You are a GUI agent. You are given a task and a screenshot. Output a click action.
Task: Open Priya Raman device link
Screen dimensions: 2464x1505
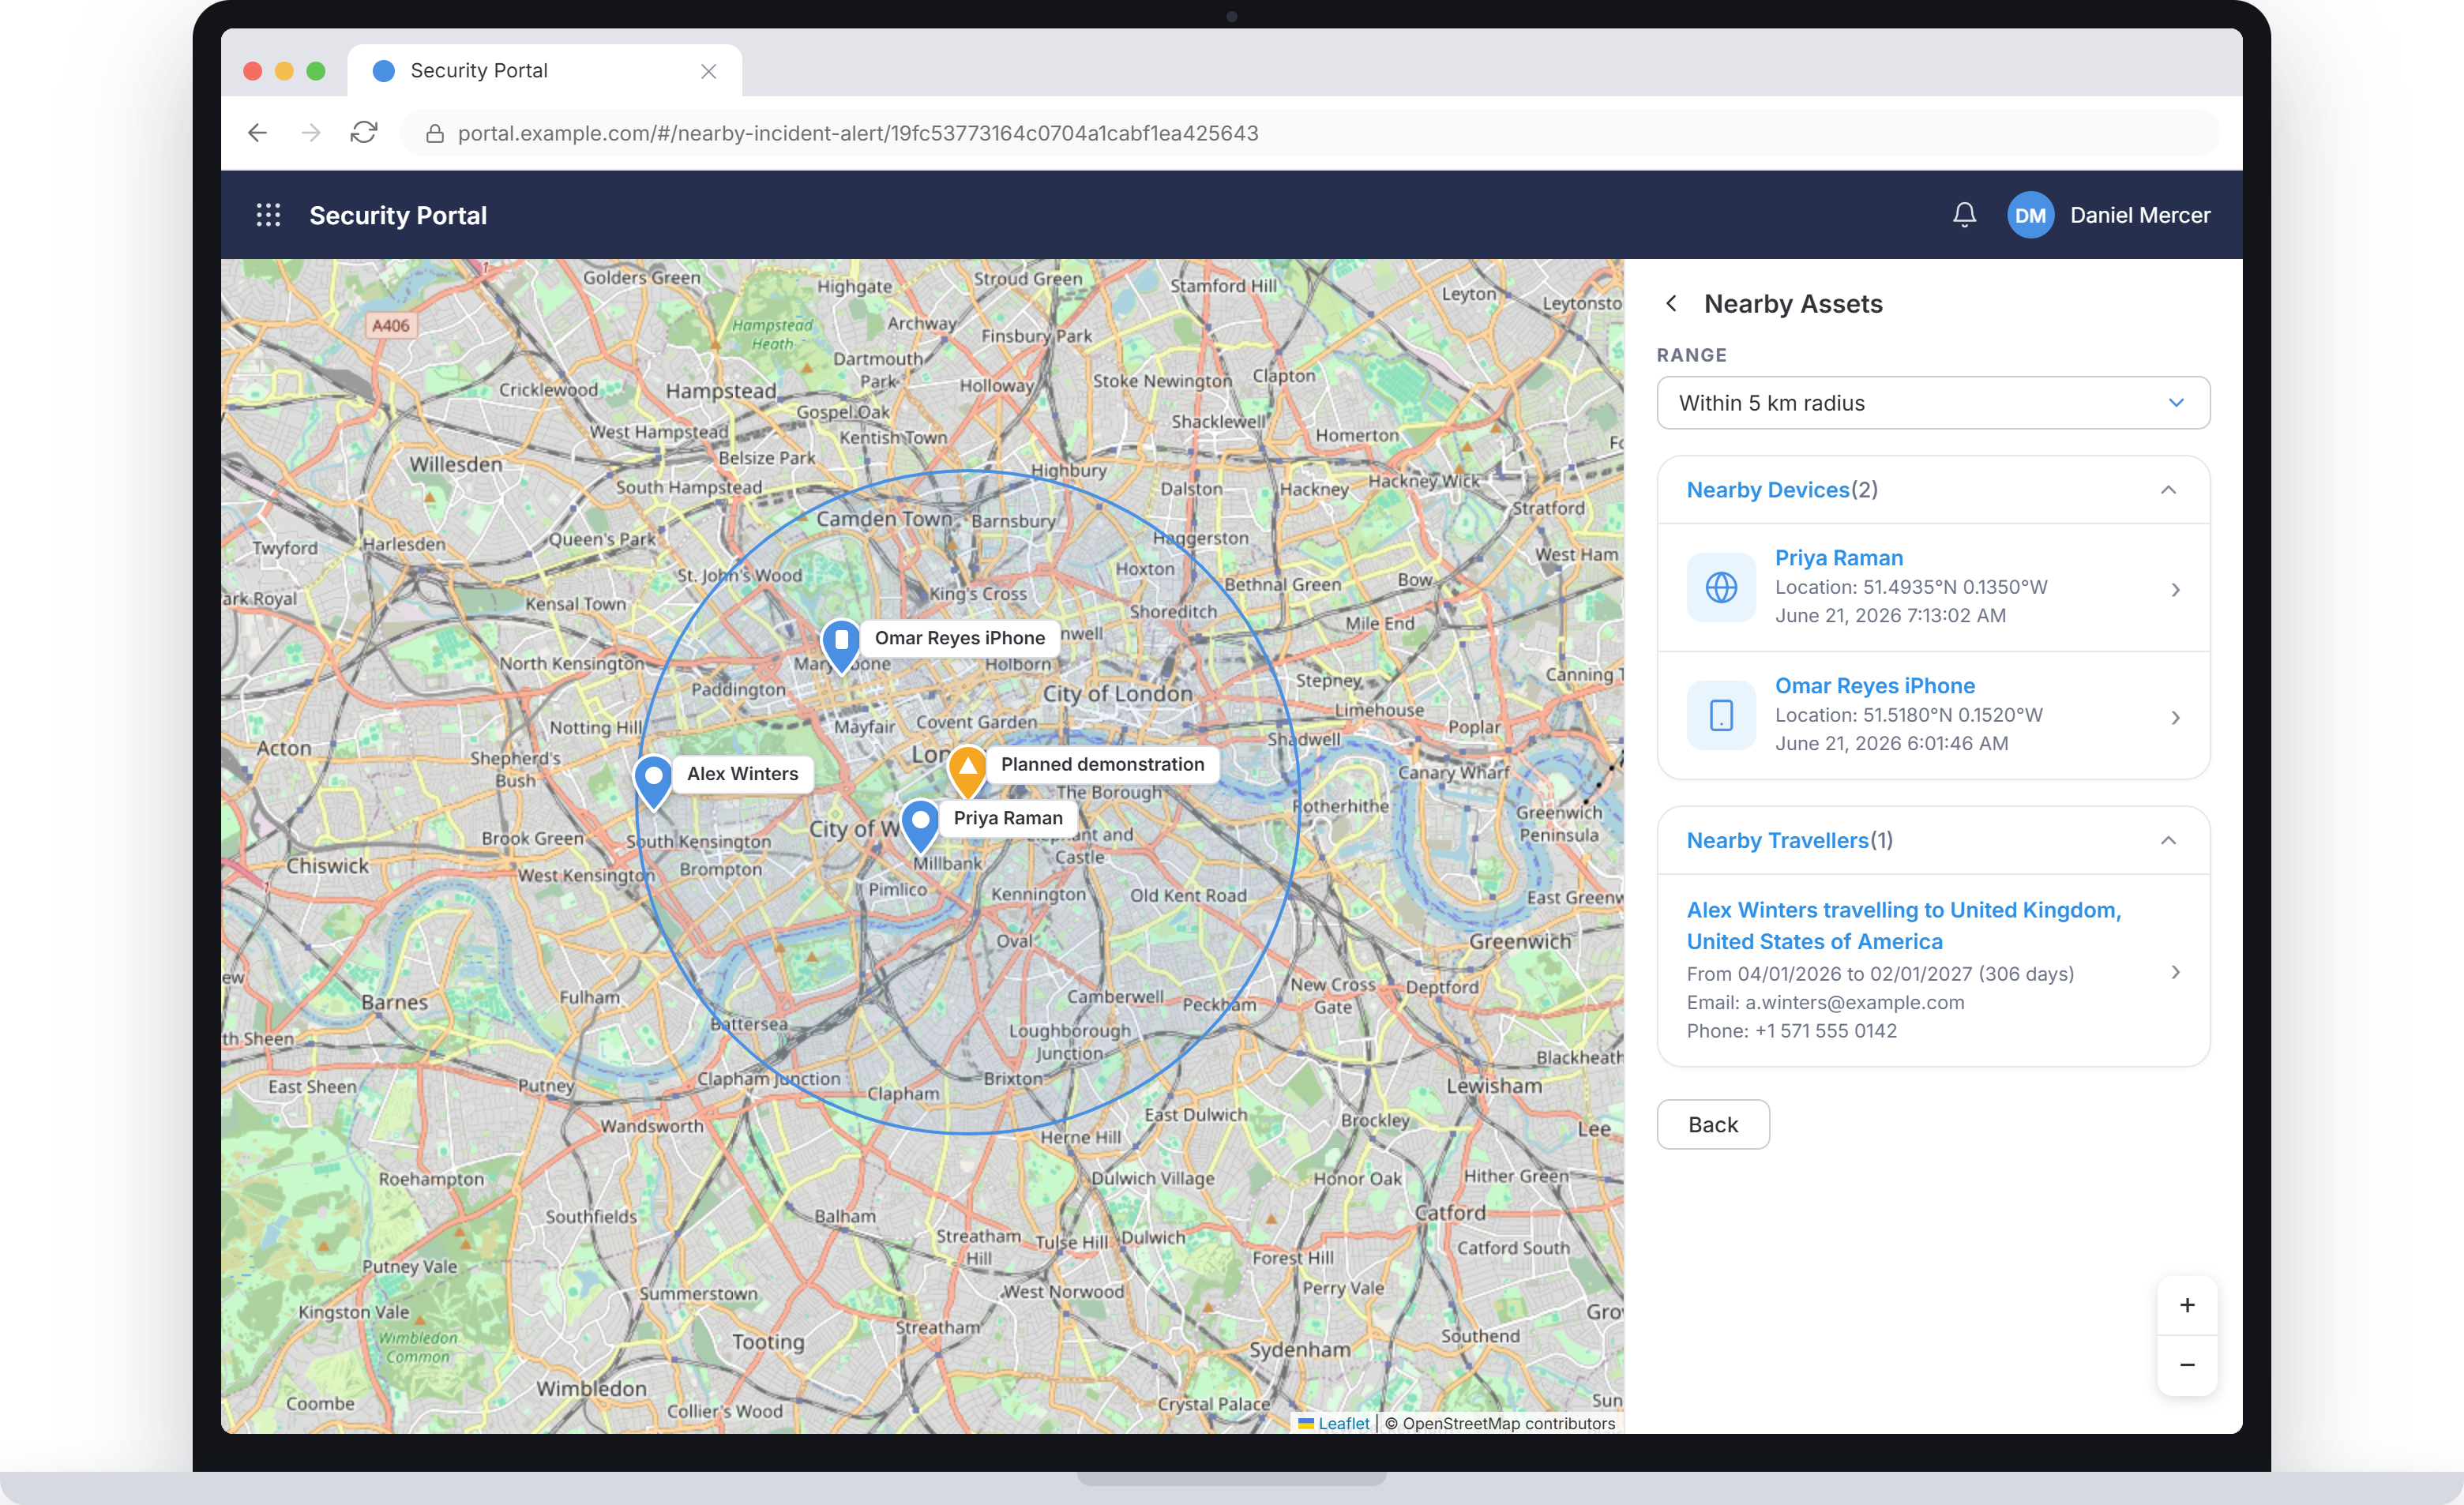point(1838,558)
